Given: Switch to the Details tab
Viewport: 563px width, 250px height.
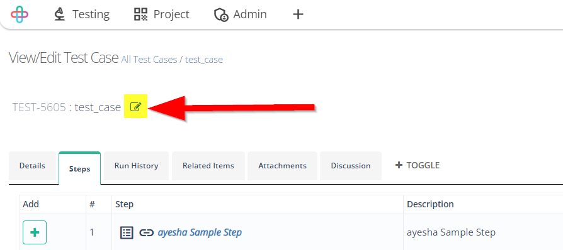Looking at the screenshot, I should pos(32,166).
